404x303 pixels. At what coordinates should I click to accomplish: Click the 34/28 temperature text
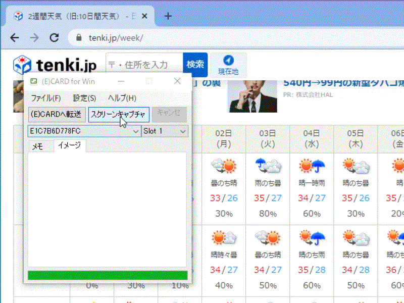pyautogui.click(x=356, y=270)
